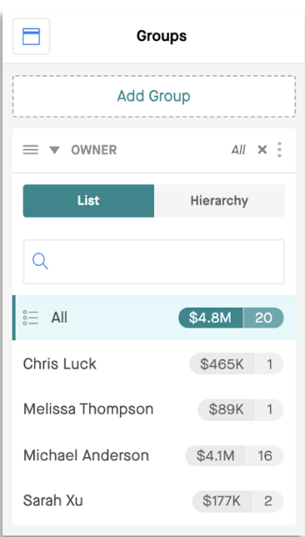
Task: Select the All owners row
Action: pos(154,318)
